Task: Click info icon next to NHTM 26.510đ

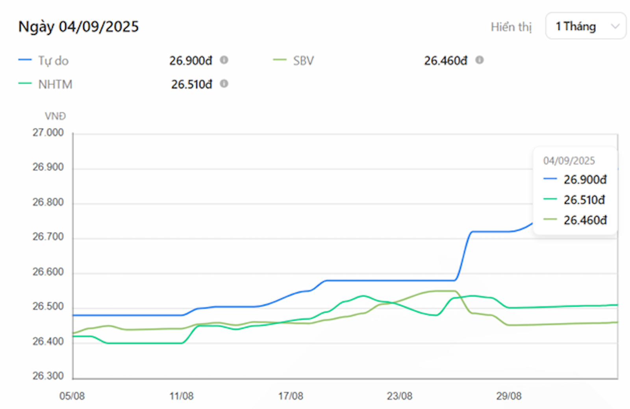Action: (x=224, y=84)
